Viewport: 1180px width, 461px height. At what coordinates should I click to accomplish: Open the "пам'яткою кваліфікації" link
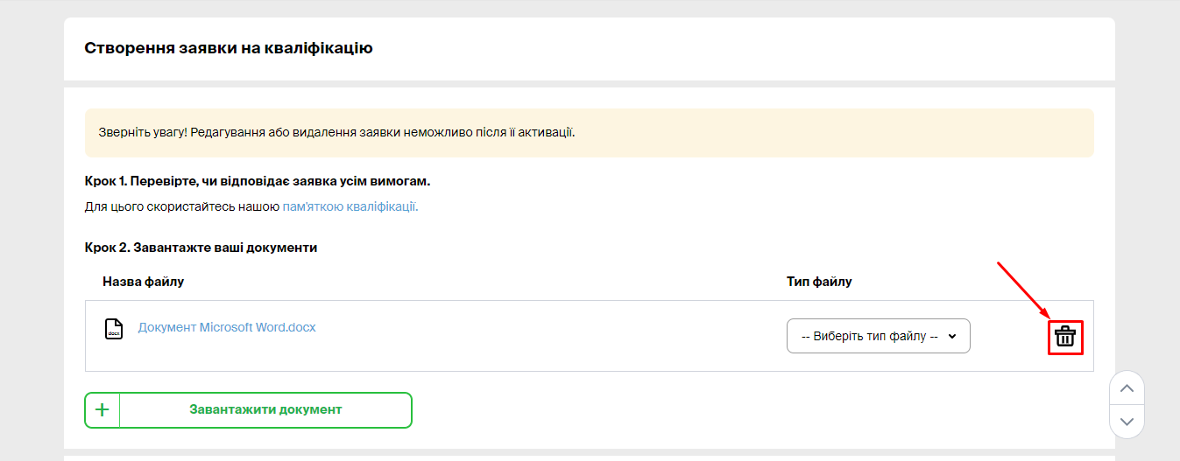350,207
